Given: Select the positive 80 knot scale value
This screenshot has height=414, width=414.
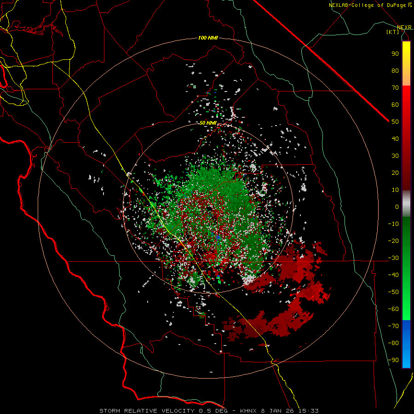Looking at the screenshot, I should (395, 70).
